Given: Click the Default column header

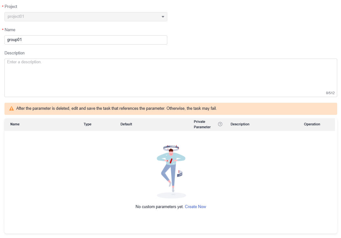Looking at the screenshot, I should [x=126, y=124].
